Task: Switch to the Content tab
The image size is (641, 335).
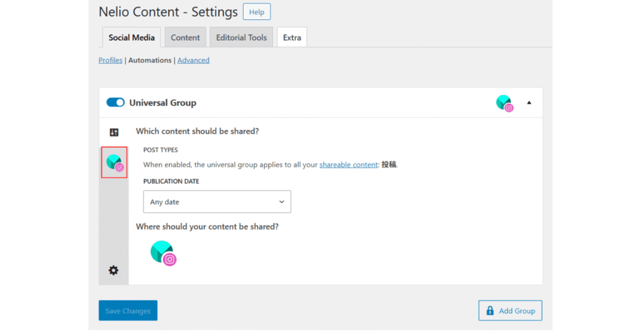Action: pyautogui.click(x=185, y=37)
